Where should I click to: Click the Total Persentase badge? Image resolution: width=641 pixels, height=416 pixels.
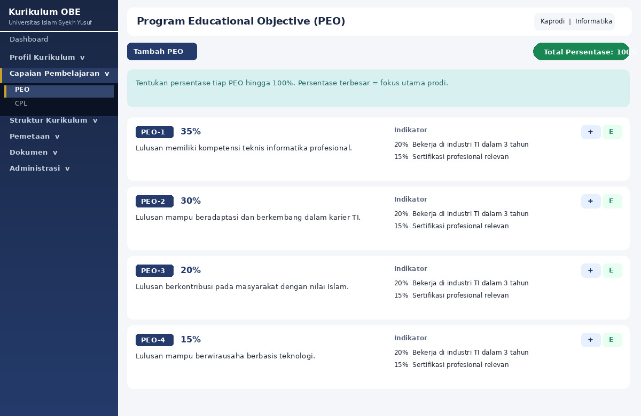point(581,52)
